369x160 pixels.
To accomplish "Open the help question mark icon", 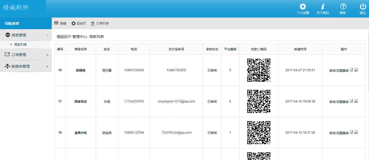I will click(343, 6).
